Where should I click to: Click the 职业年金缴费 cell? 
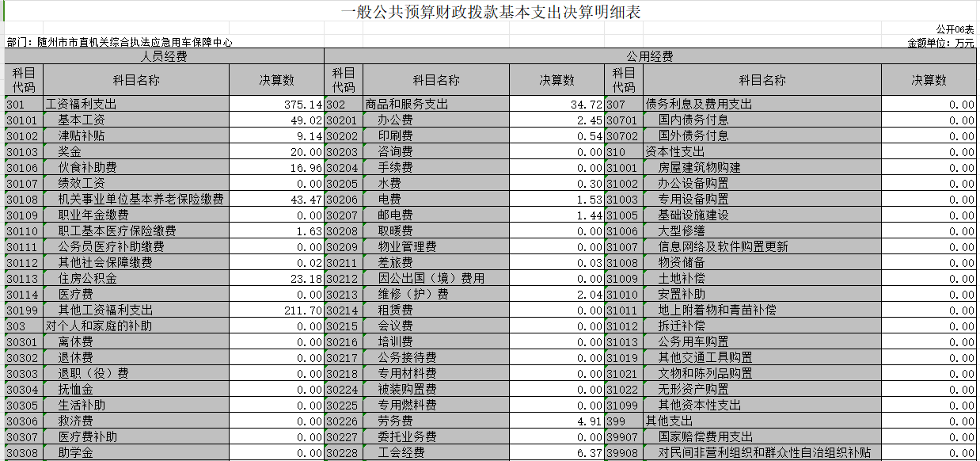pyautogui.click(x=136, y=215)
